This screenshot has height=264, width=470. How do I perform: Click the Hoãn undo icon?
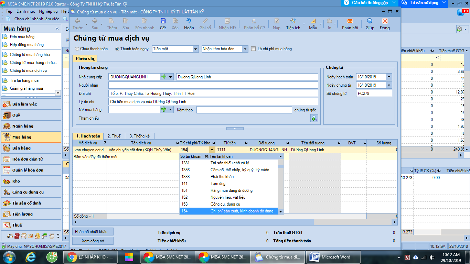pos(189,24)
